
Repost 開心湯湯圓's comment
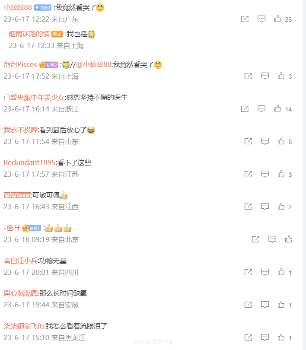pyautogui.click(x=248, y=305)
